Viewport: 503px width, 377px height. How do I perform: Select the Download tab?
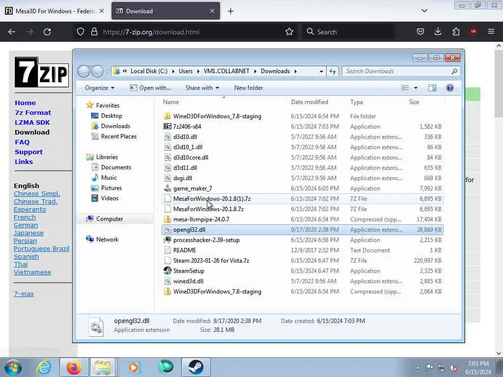(166, 11)
